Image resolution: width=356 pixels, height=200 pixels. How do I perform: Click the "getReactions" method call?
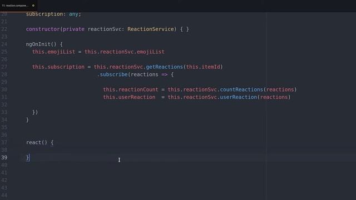(x=165, y=67)
